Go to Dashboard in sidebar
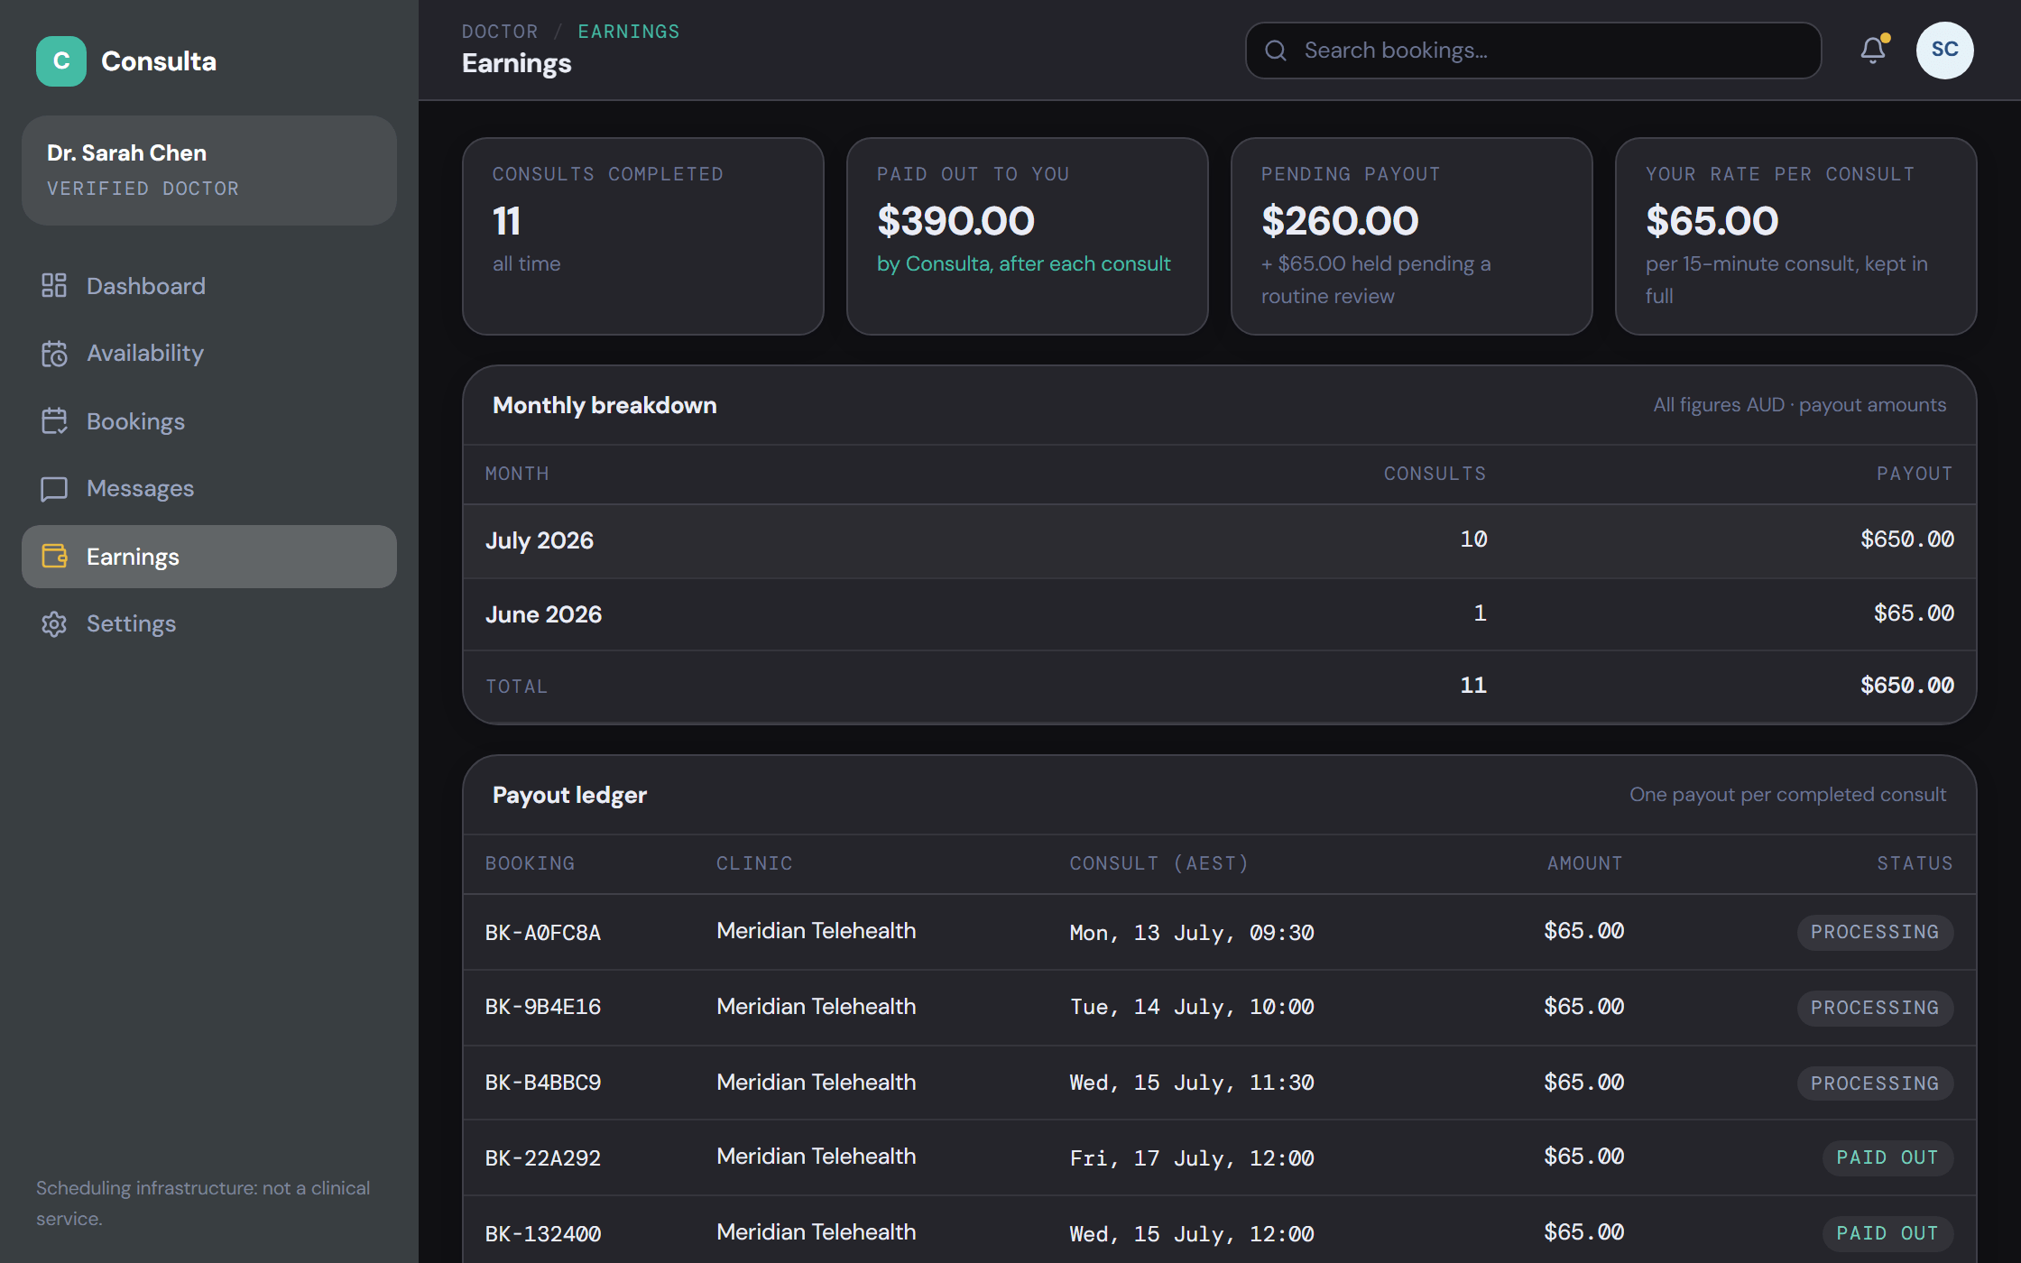Screen dimensions: 2021x1263 209,286
